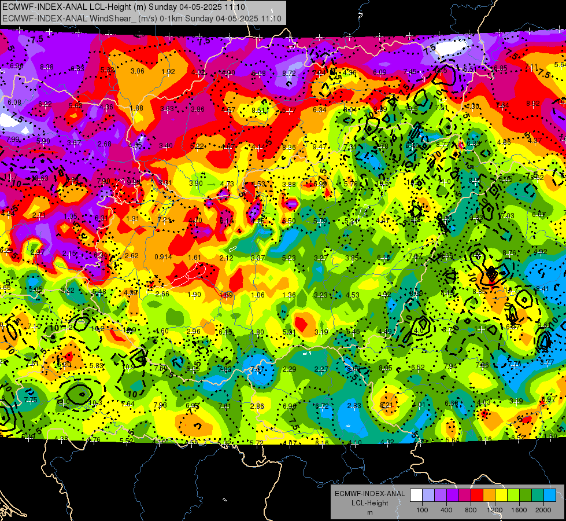The width and height of the screenshot is (566, 521).
Task: Click the grid value '3.37'
Action: click(258, 258)
